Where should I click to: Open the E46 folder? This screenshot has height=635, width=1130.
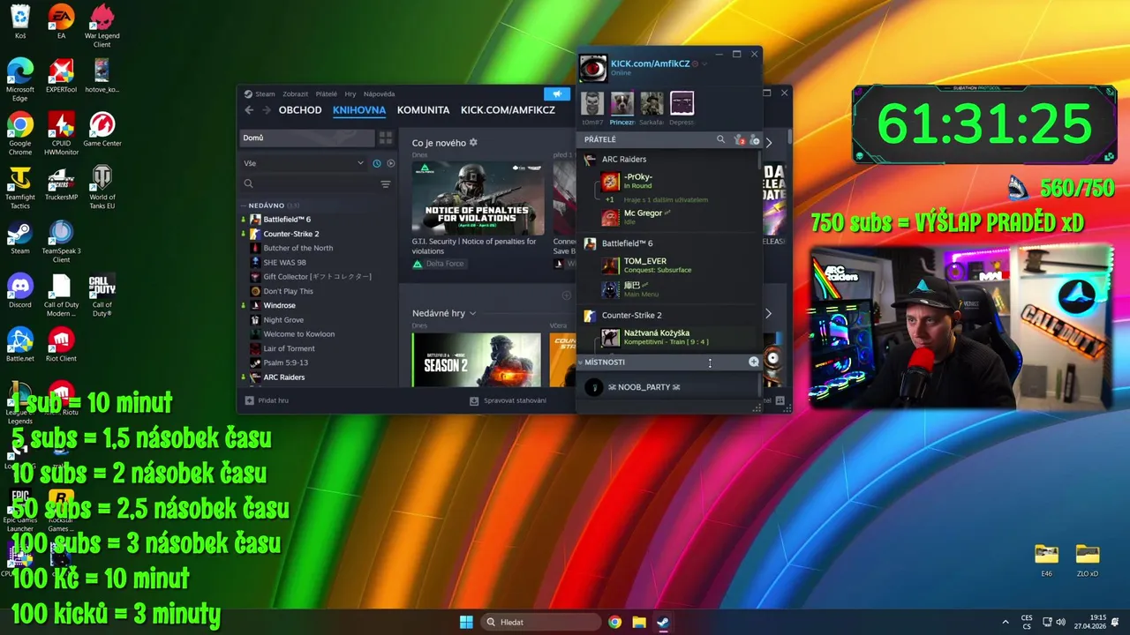pos(1046,560)
